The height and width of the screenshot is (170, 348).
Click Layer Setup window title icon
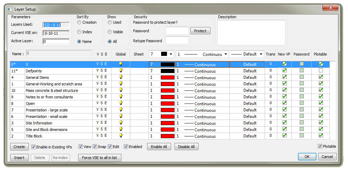coord(10,9)
